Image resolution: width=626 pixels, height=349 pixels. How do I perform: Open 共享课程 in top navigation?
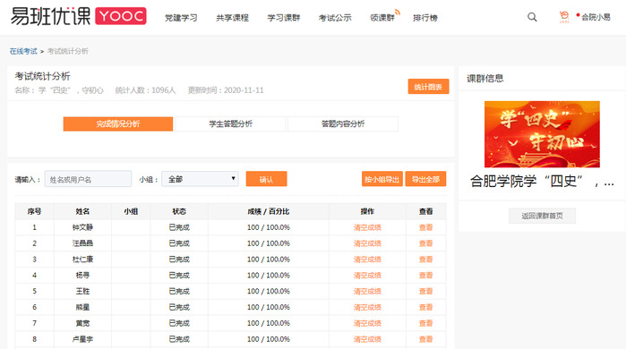point(232,18)
